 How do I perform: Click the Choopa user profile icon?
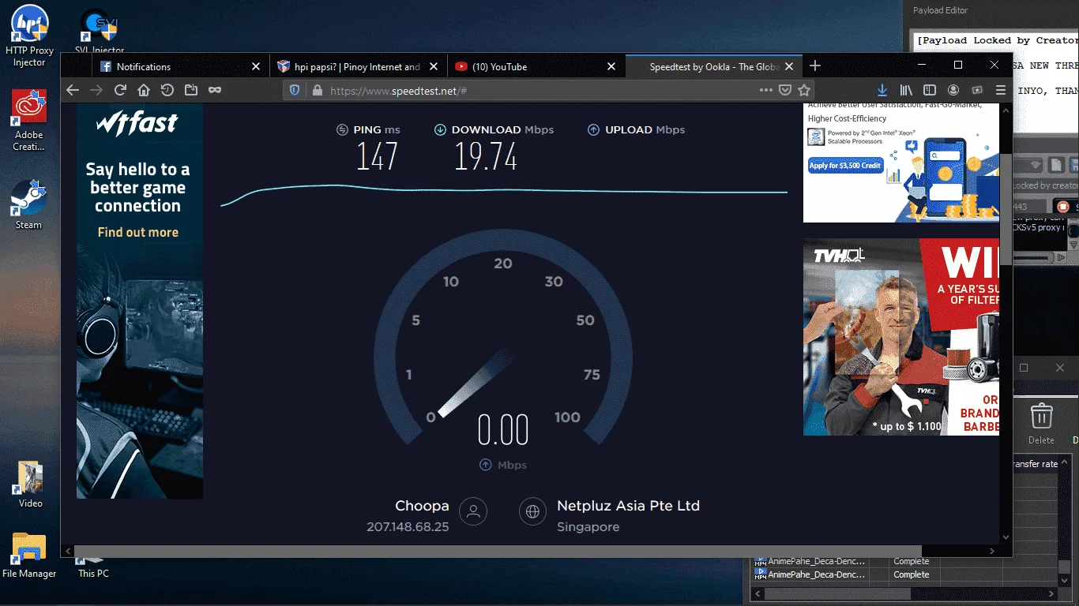(474, 511)
